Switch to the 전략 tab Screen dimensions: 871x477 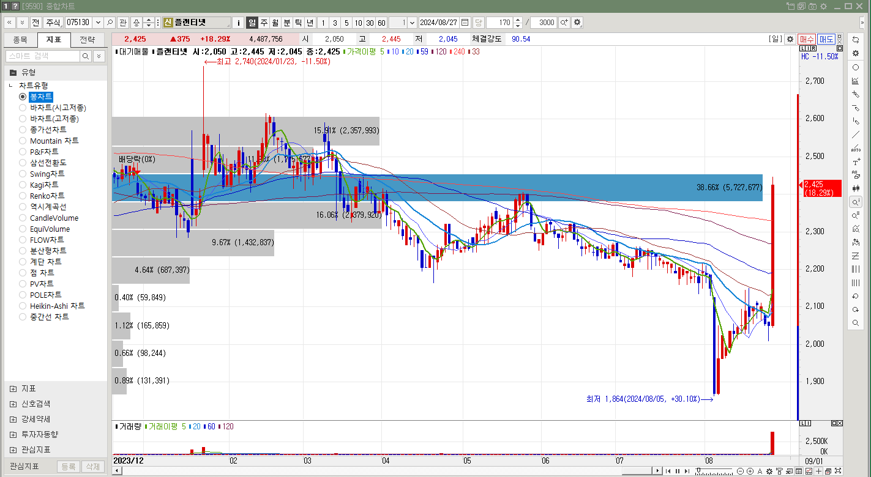pyautogui.click(x=88, y=40)
